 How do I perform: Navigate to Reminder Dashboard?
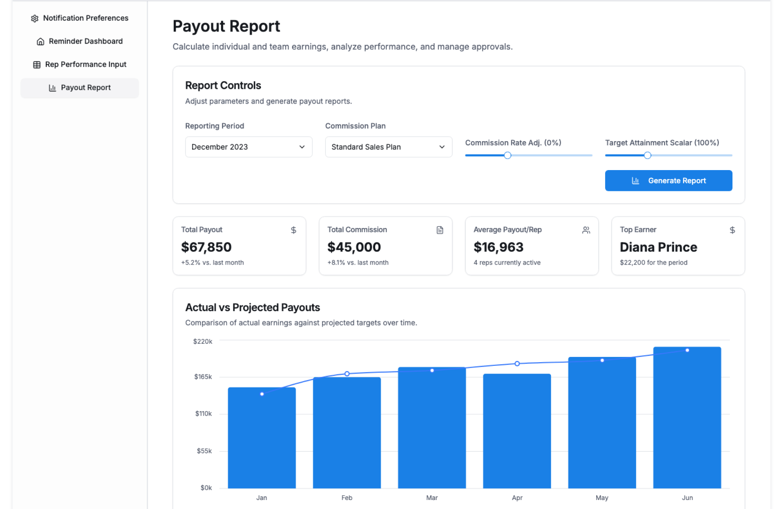[85, 41]
